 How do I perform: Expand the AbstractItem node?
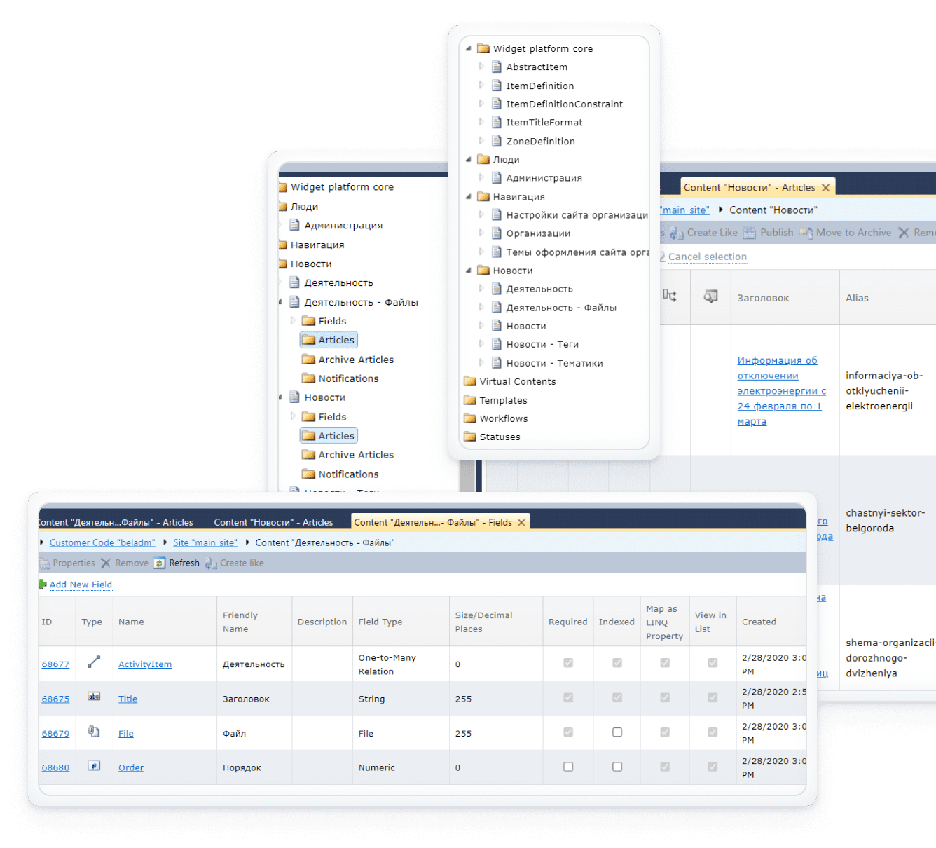(481, 67)
